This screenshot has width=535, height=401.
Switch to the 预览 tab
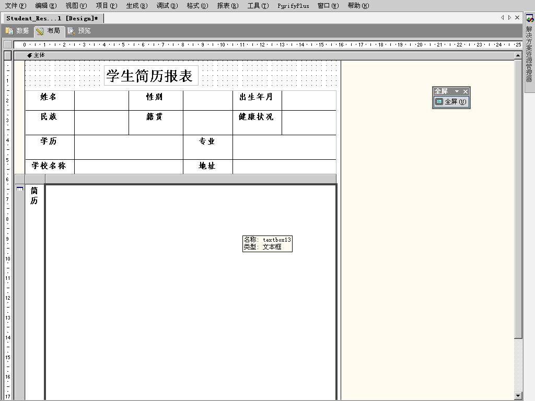pyautogui.click(x=79, y=31)
